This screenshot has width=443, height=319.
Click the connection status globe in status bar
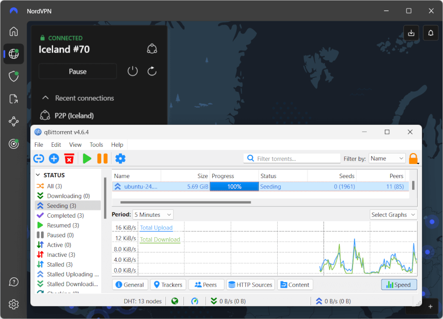(x=175, y=301)
